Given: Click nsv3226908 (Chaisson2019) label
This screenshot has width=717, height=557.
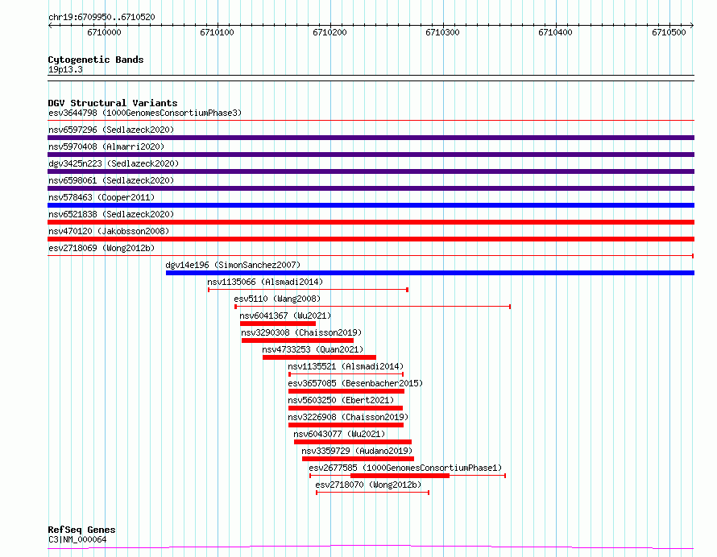Looking at the screenshot, I should coord(348,417).
